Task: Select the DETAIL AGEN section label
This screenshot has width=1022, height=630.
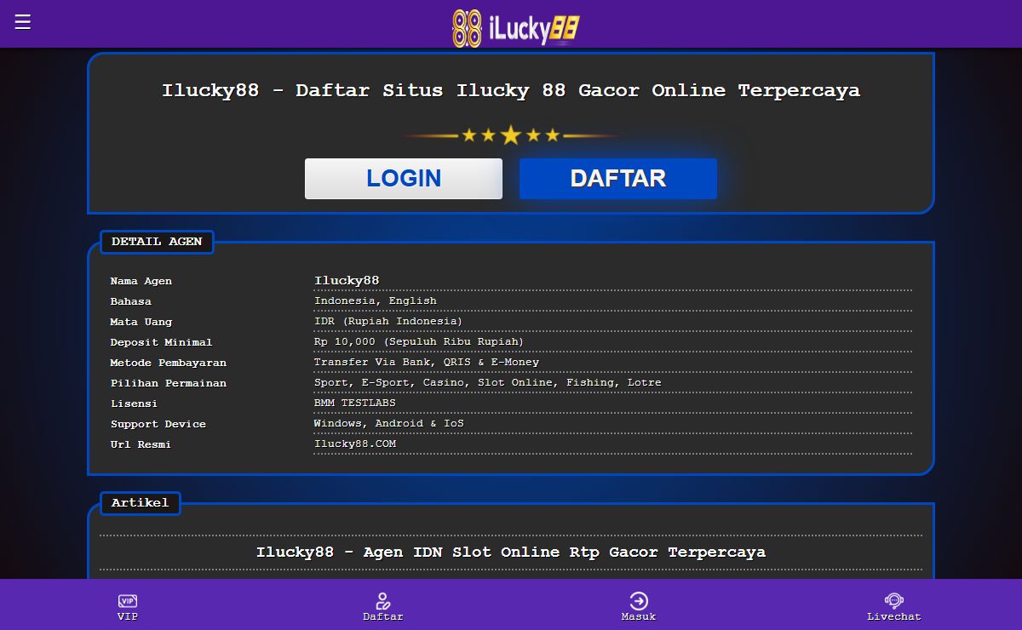Action: (157, 242)
